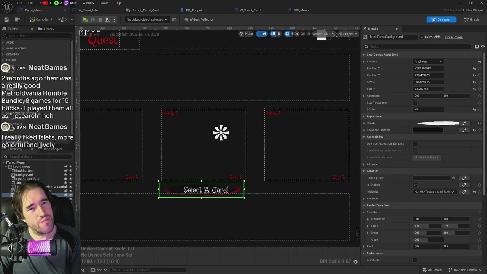Viewport: 487px width, 274px height.
Task: Toggle the Size To Content checkbox
Action: [415, 103]
